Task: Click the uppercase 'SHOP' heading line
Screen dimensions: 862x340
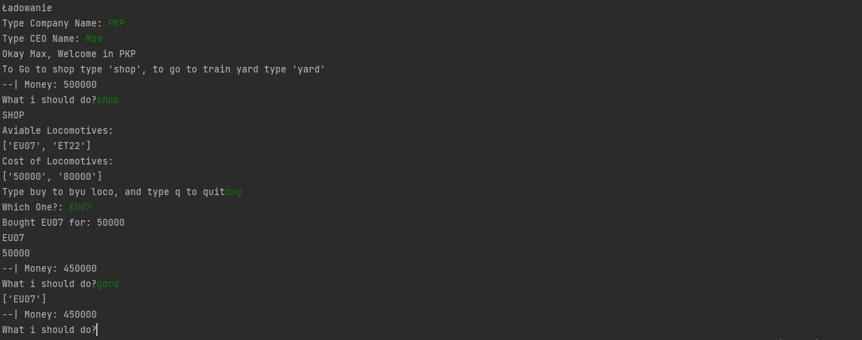Action: pyautogui.click(x=13, y=115)
